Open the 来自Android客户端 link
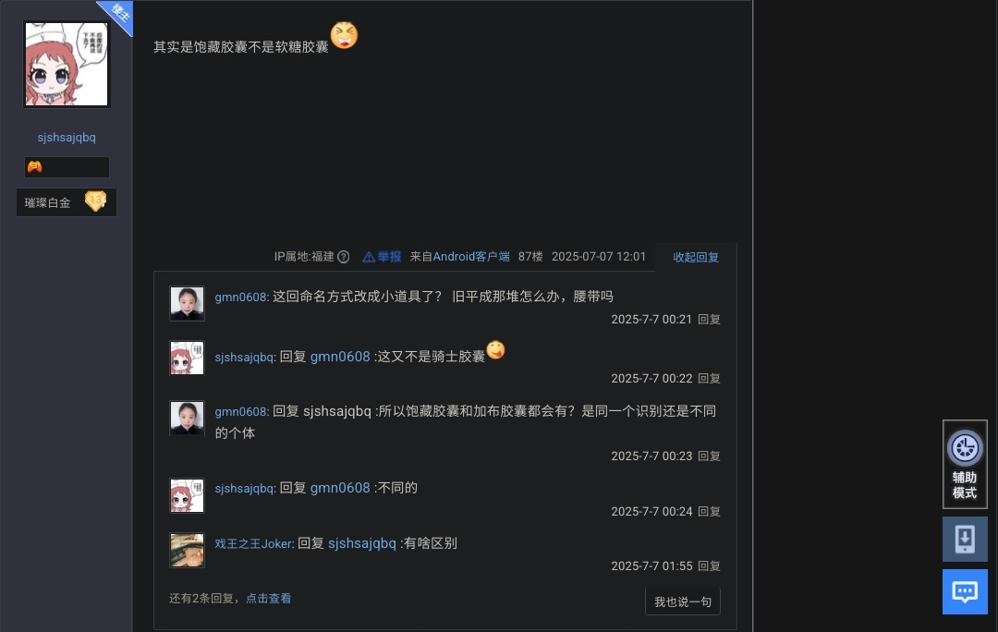Image resolution: width=998 pixels, height=632 pixels. pos(459,257)
